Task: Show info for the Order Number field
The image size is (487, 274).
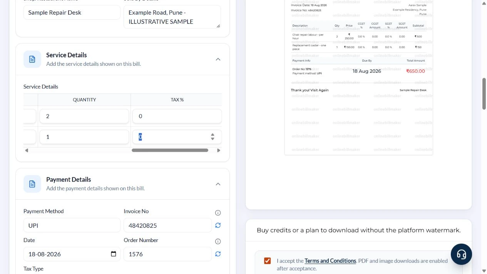Action: pos(218,241)
